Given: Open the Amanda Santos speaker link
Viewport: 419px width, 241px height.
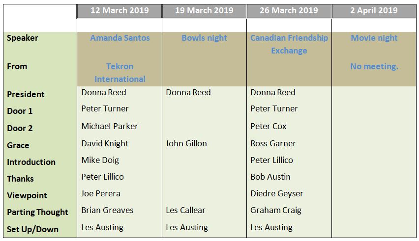Looking at the screenshot, I should click(x=120, y=38).
